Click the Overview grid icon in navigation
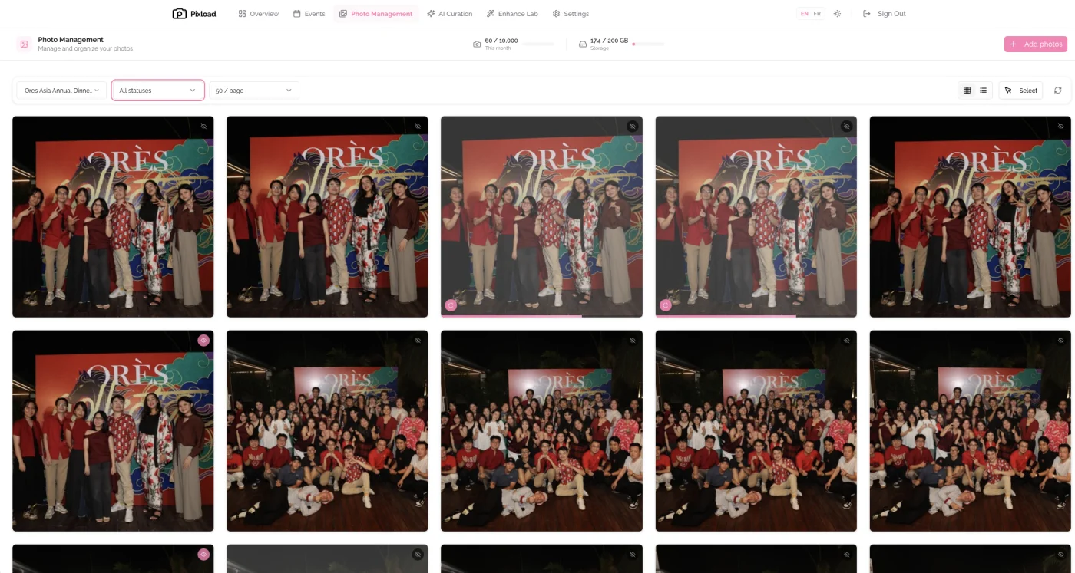Image resolution: width=1075 pixels, height=573 pixels. 242,14
